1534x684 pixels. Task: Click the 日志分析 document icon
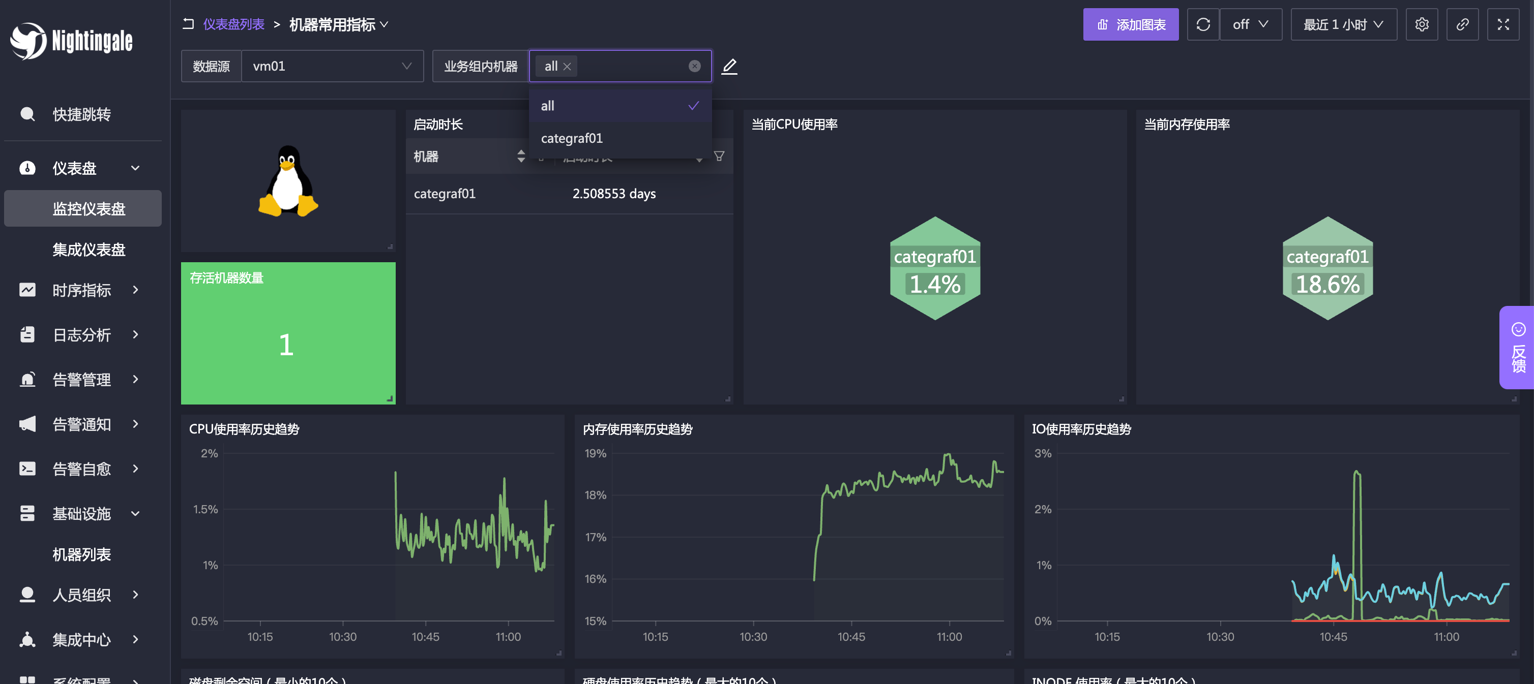(x=27, y=334)
